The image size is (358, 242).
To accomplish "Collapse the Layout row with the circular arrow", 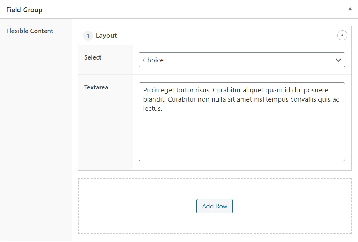I will click(342, 35).
